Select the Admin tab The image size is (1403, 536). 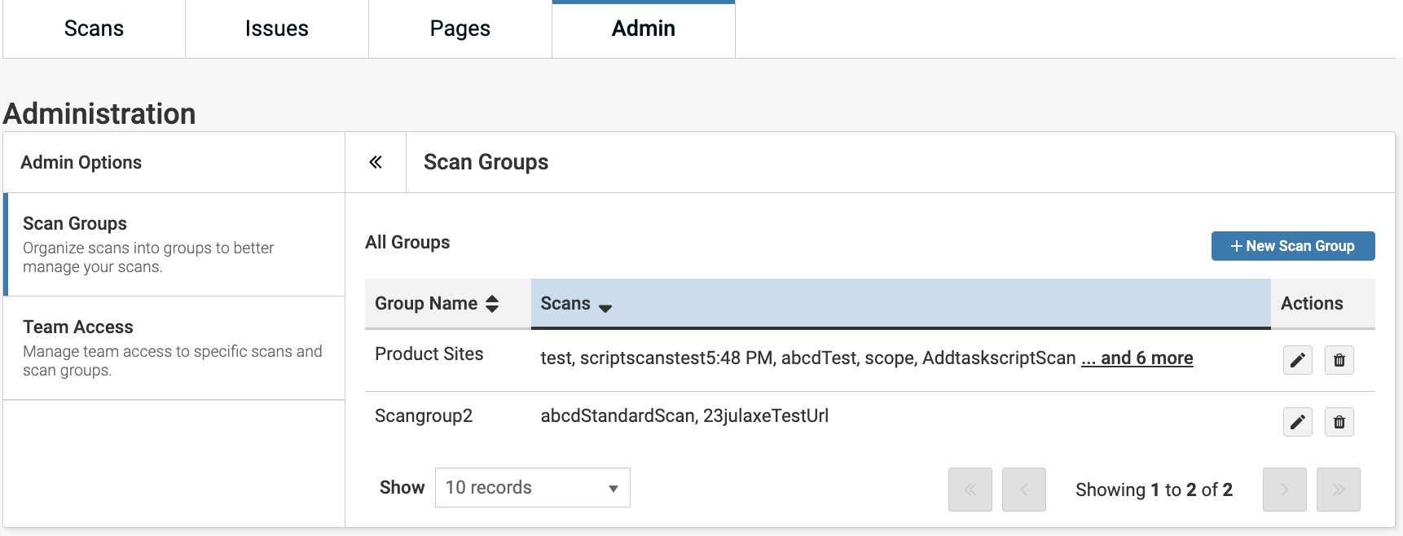click(643, 29)
